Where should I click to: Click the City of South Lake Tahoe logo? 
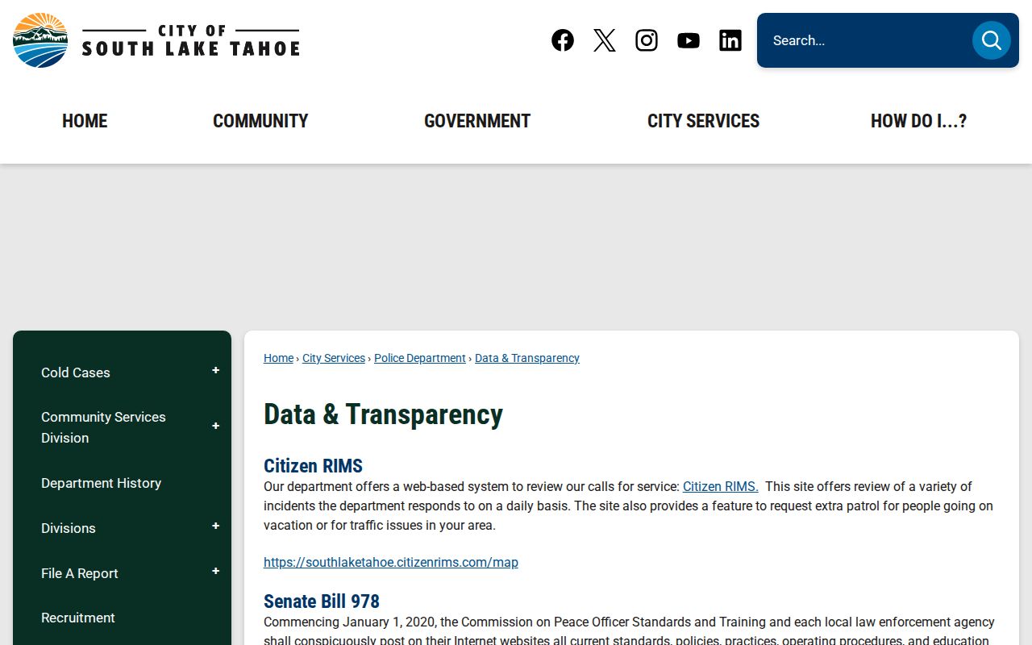[156, 40]
